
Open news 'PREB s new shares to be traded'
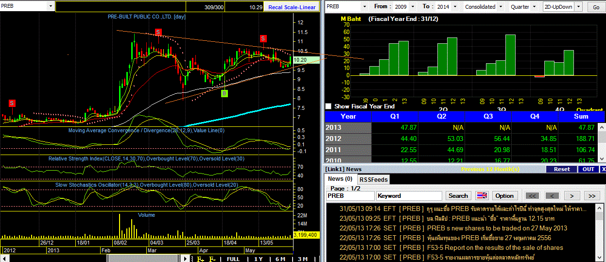453,228
